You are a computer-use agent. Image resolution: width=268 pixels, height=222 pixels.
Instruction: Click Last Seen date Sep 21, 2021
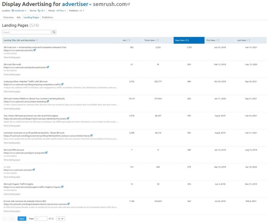pos(251,99)
